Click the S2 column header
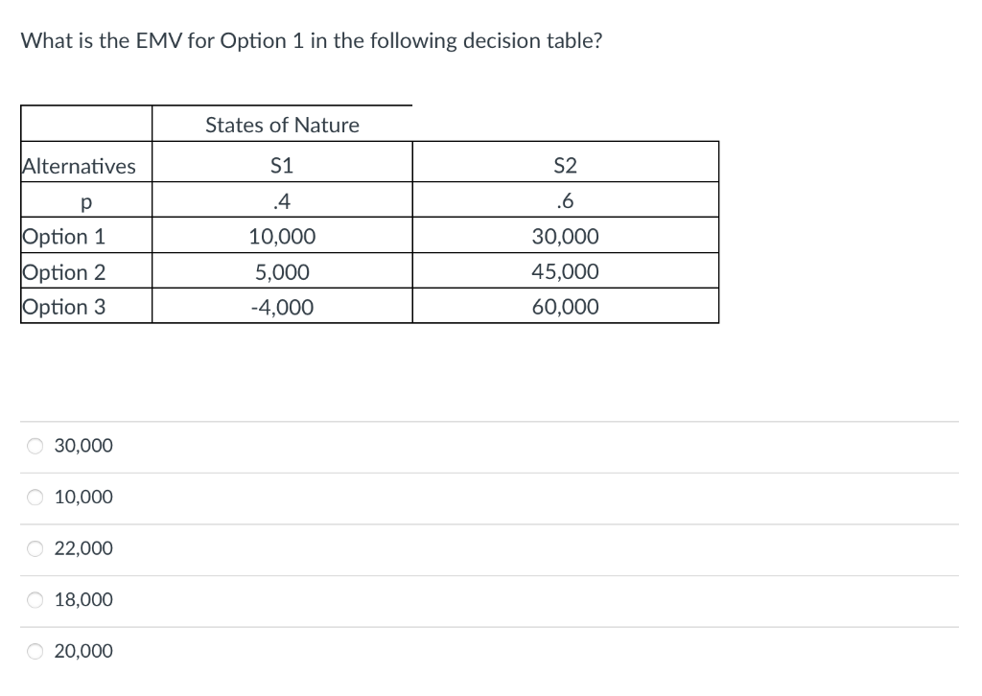Image resolution: width=982 pixels, height=696 pixels. pyautogui.click(x=565, y=165)
